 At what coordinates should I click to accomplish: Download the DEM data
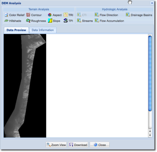[78, 145]
